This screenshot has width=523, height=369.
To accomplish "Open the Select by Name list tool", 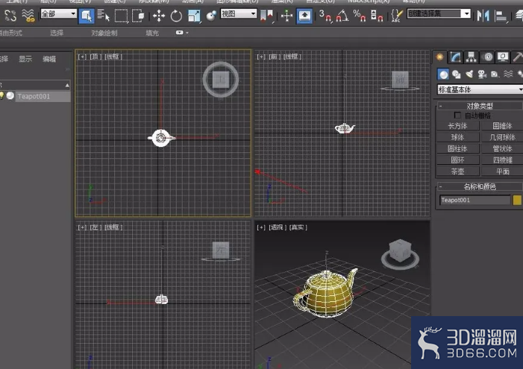I will [104, 16].
